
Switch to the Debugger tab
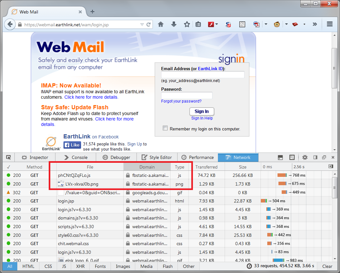coord(116,157)
